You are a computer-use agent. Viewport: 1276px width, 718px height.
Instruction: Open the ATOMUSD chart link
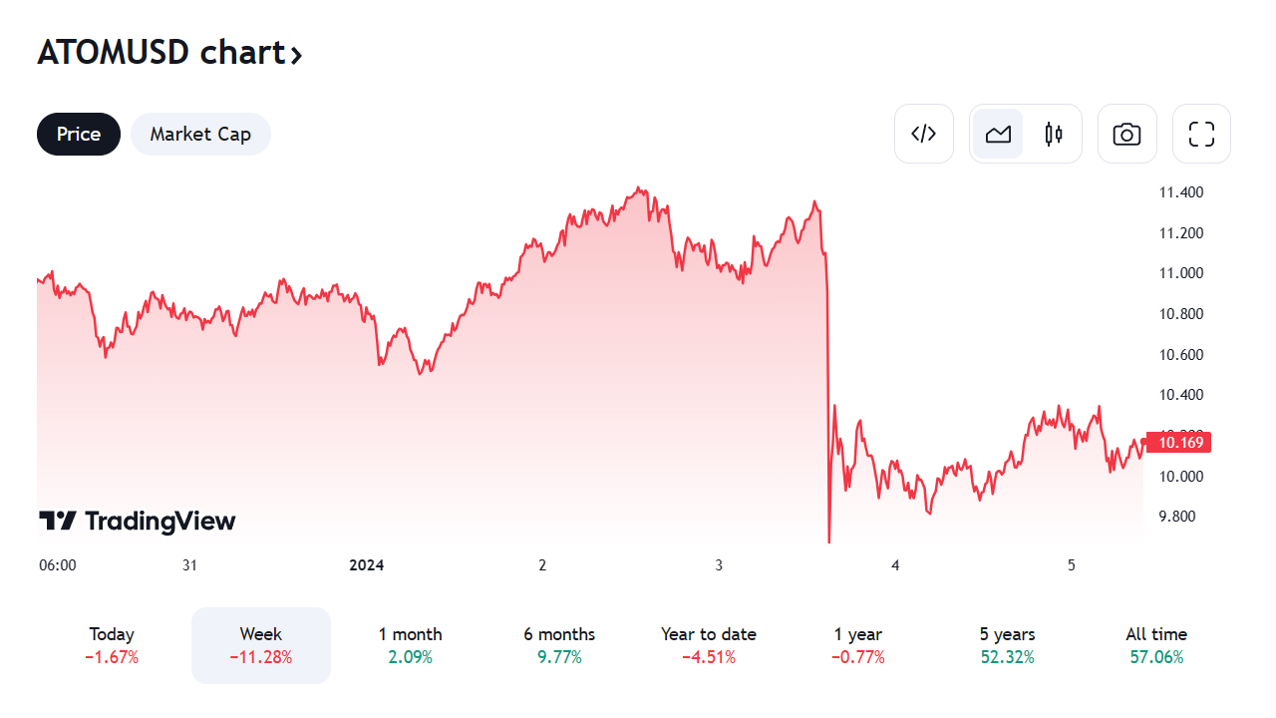click(161, 52)
